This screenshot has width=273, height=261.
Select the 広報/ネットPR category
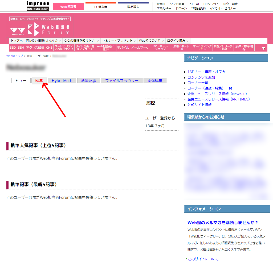coord(181,48)
